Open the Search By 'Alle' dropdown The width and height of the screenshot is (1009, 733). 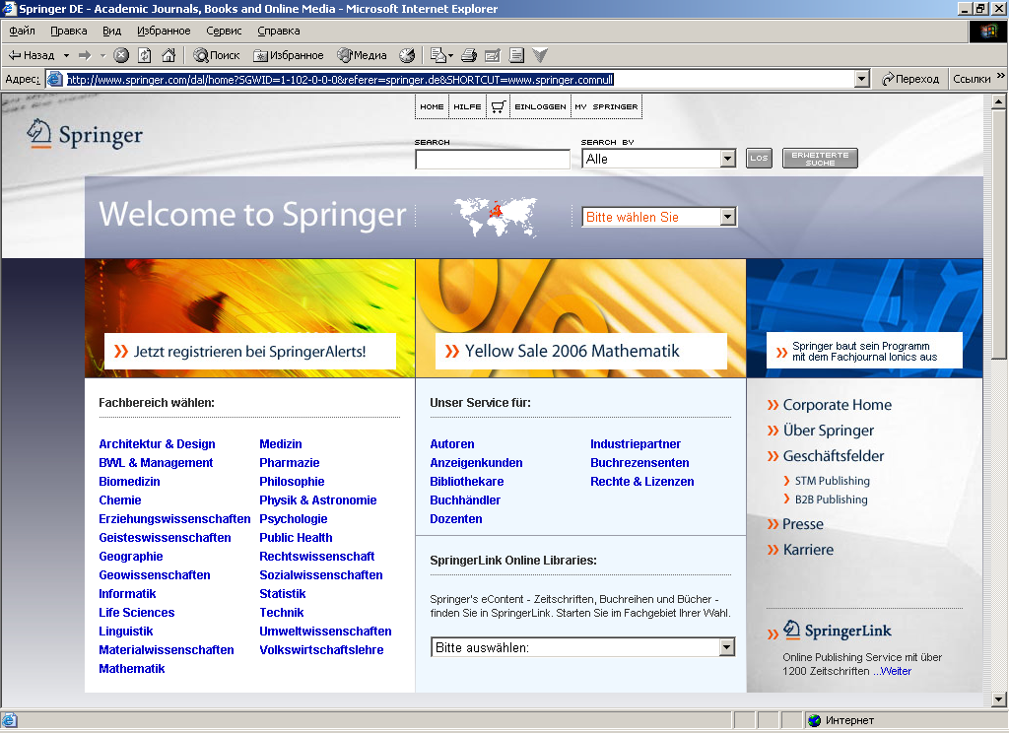point(728,159)
